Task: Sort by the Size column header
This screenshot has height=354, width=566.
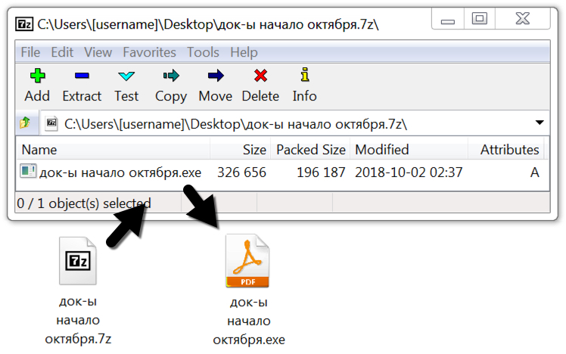Action: pos(241,150)
